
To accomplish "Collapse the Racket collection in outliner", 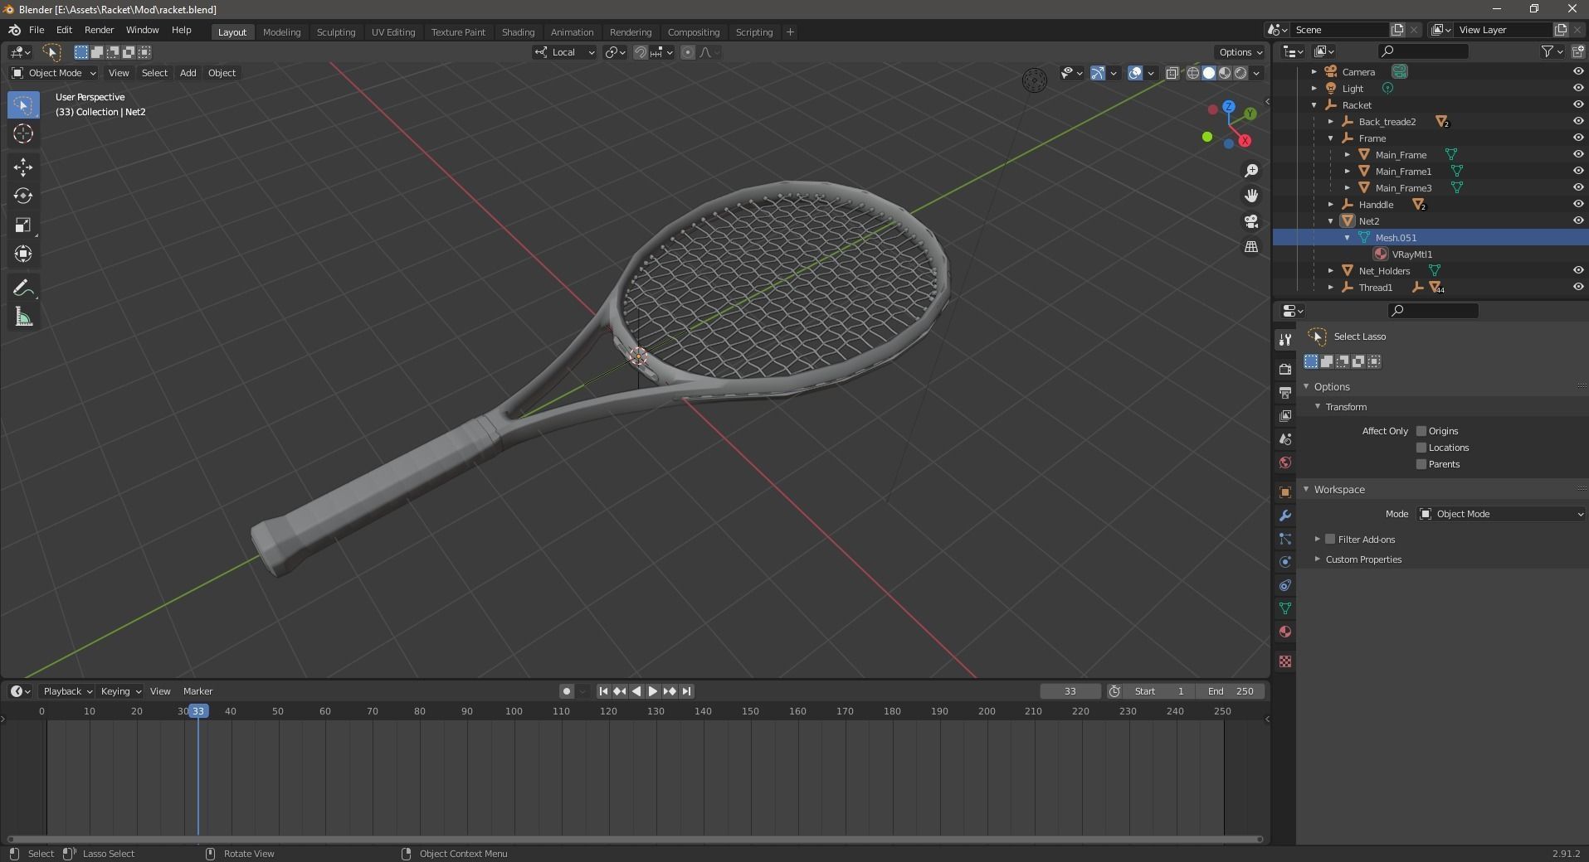I will 1314,105.
